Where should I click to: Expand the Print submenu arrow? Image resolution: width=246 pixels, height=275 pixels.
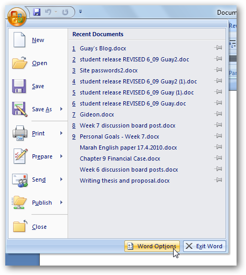click(x=61, y=133)
